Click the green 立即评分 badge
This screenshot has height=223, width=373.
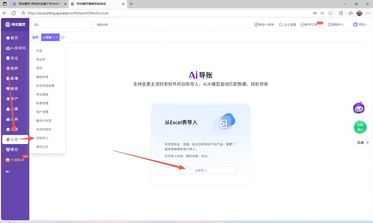pos(360,127)
